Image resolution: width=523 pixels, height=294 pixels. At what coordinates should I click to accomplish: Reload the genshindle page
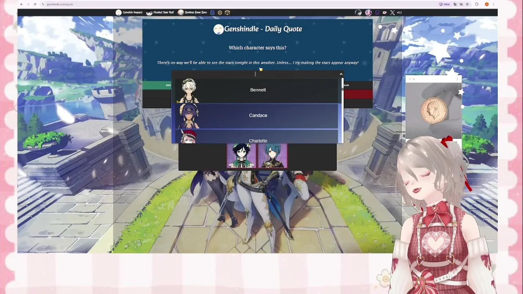[x=35, y=4]
